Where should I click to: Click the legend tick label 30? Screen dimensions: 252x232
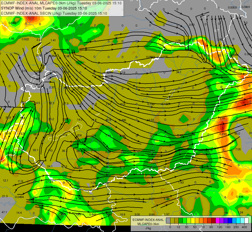[x=187, y=227]
